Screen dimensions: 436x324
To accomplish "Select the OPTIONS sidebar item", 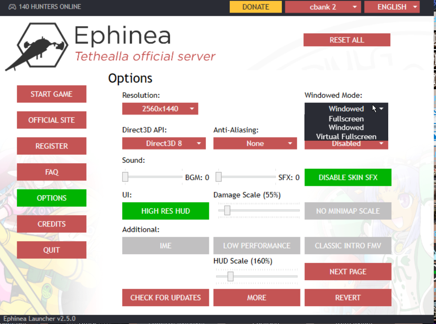I will click(51, 198).
